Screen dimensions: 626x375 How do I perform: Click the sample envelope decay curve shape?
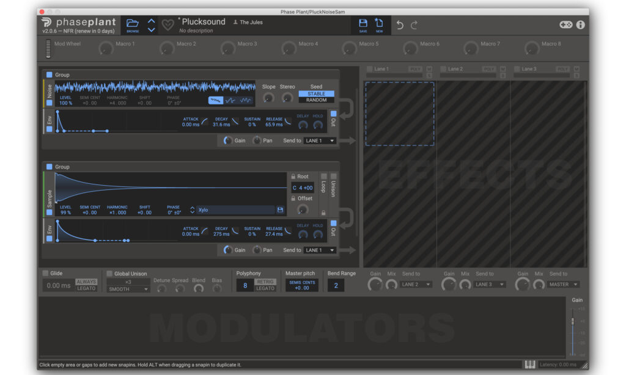(x=235, y=231)
